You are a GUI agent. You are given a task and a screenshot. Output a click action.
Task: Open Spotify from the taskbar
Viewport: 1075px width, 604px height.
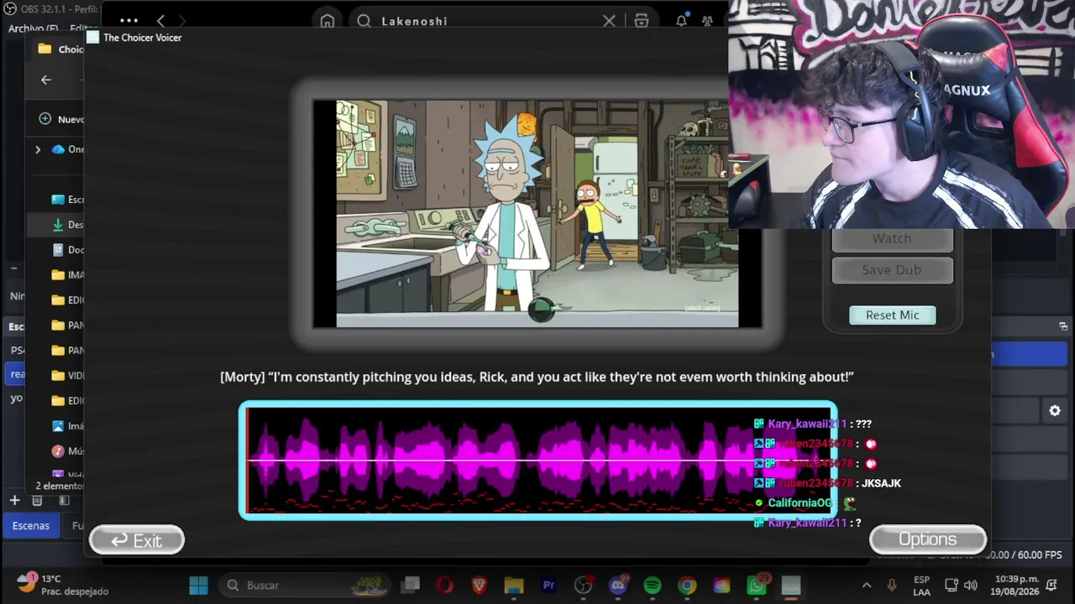(653, 586)
